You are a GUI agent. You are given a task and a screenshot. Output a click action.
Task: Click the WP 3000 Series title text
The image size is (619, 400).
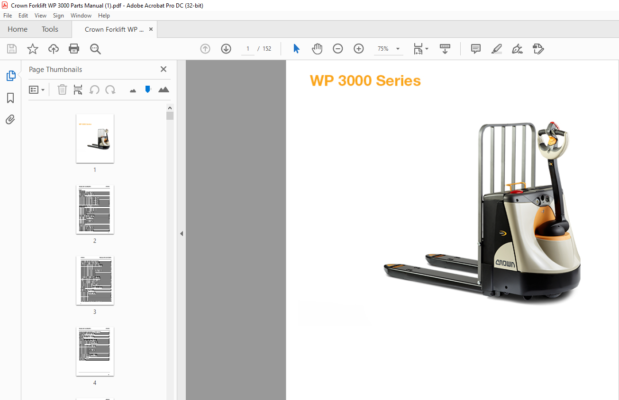click(365, 80)
